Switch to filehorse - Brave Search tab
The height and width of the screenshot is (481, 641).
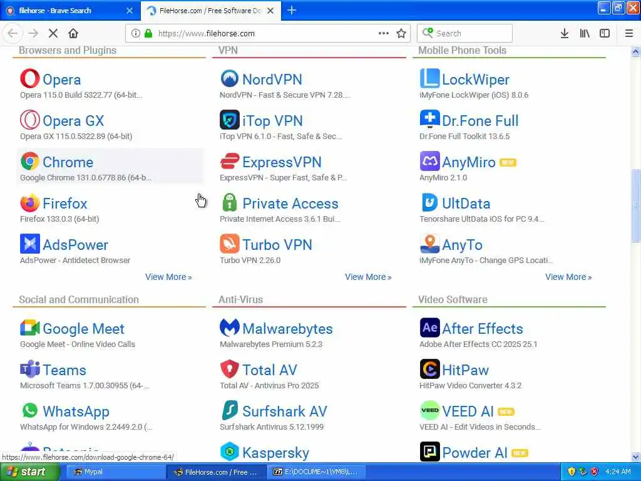[x=70, y=11]
